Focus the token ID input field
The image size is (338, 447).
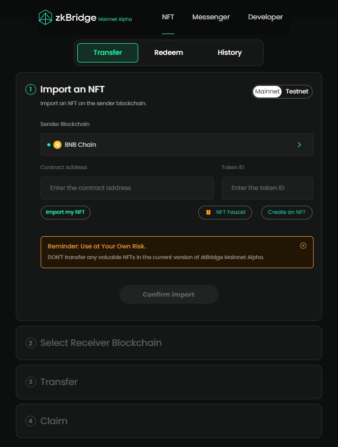point(267,188)
